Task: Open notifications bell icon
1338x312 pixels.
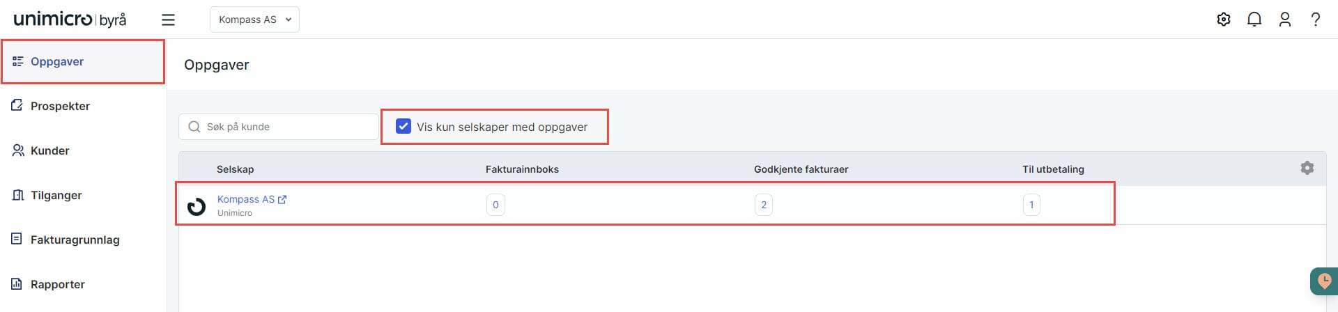Action: (x=1254, y=19)
